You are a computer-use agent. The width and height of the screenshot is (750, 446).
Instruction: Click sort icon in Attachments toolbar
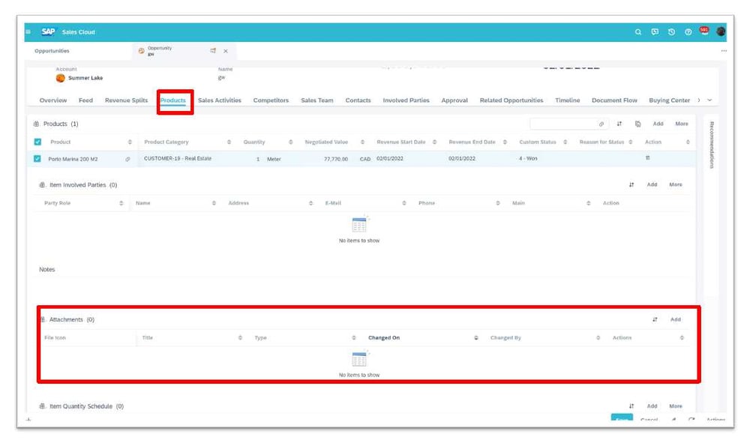pyautogui.click(x=655, y=319)
